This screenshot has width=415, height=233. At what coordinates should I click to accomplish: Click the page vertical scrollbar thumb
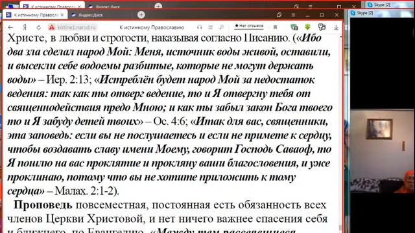[340, 228]
